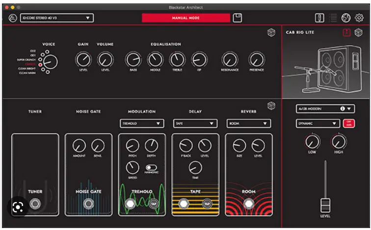Image resolution: width=371 pixels, height=230 pixels.
Task: Randomize effects with the dice icon
Action: click(x=271, y=105)
